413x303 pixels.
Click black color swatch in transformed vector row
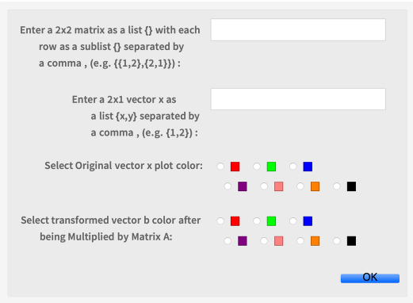351,241
